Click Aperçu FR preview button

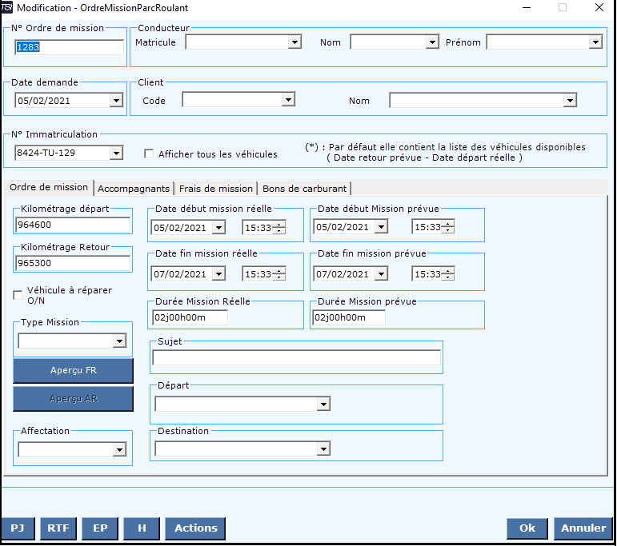pos(73,371)
